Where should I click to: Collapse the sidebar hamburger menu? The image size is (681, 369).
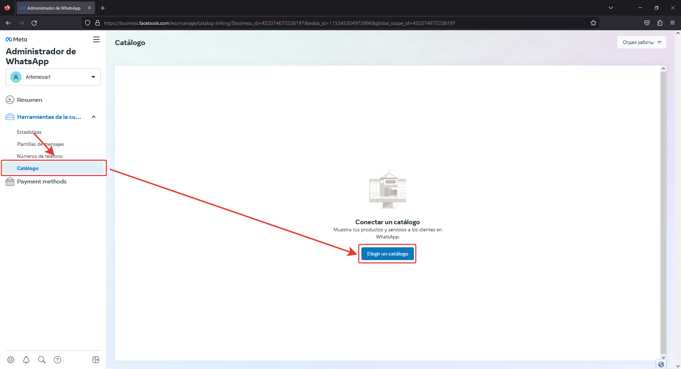pos(96,39)
